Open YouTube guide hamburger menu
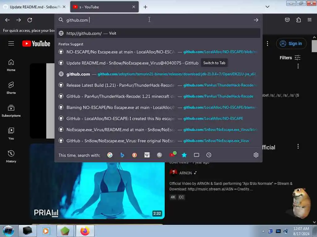Screen dimensions: 317x237 coord(11,43)
